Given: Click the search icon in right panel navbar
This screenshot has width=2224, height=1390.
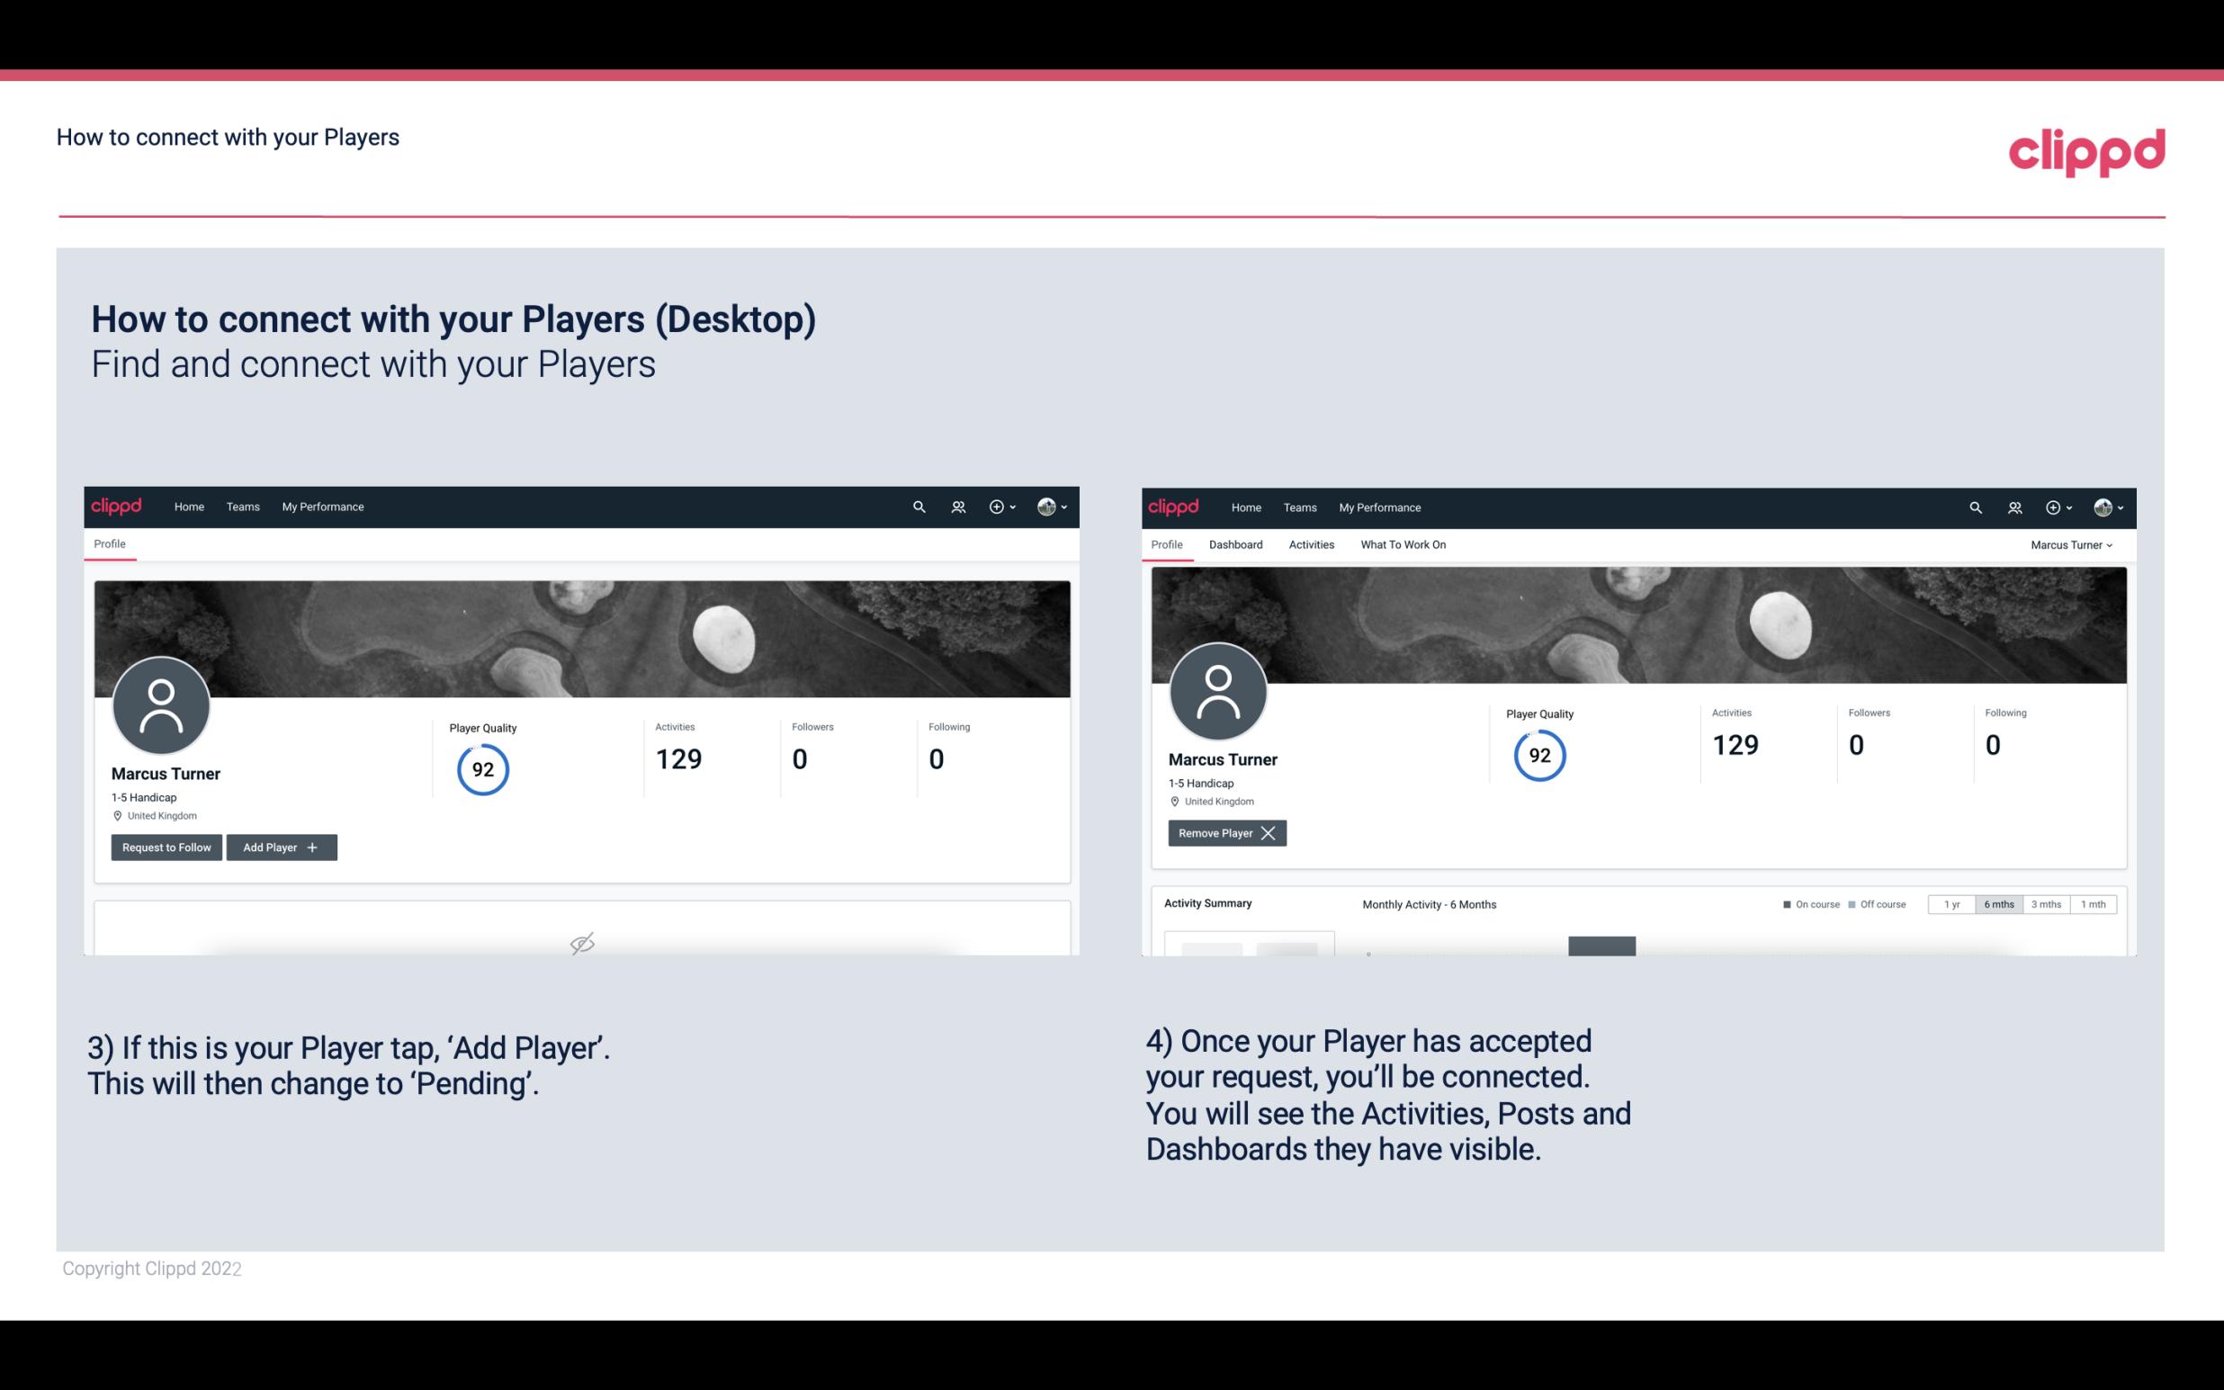Looking at the screenshot, I should [x=1974, y=507].
